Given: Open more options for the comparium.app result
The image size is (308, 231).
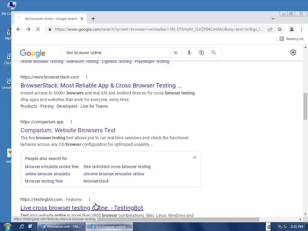Looking at the screenshot, I should tap(71, 122).
